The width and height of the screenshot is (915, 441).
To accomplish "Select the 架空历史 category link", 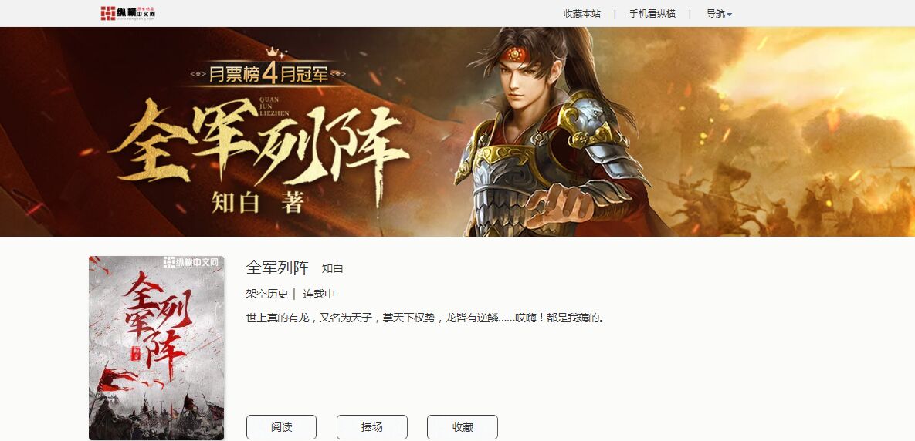I will pyautogui.click(x=267, y=294).
